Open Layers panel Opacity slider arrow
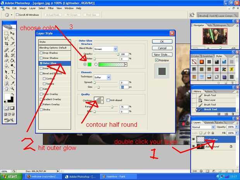Image resolution: width=240 pixels, height=180 pixels. 237,127
